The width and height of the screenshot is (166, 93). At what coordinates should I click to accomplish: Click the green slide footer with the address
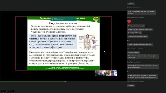click(x=64, y=68)
